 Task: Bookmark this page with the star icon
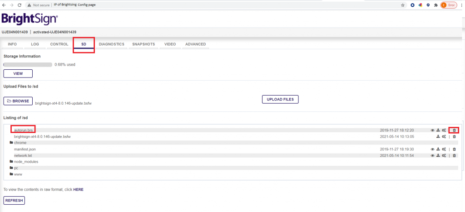coord(403,5)
